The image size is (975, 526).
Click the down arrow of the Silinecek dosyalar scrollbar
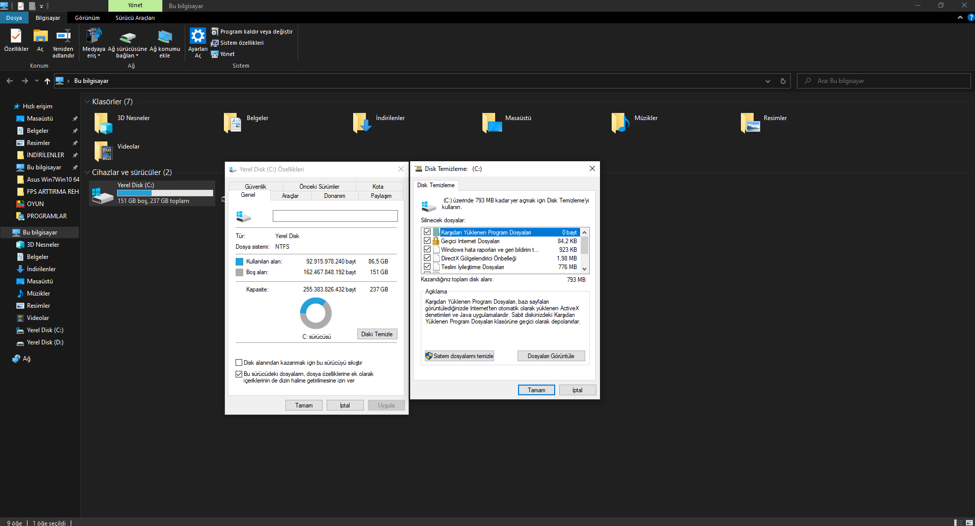(585, 269)
